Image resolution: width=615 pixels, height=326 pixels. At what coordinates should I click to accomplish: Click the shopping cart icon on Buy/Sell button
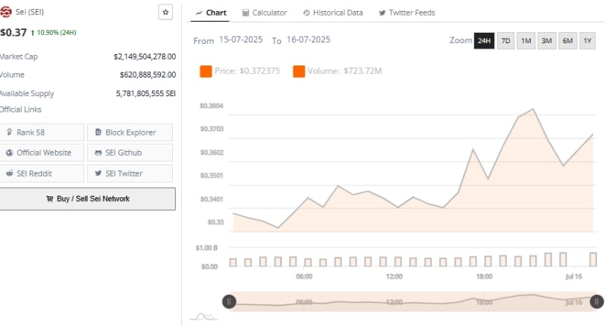(49, 199)
